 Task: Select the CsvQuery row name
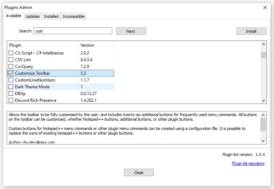tap(24, 67)
